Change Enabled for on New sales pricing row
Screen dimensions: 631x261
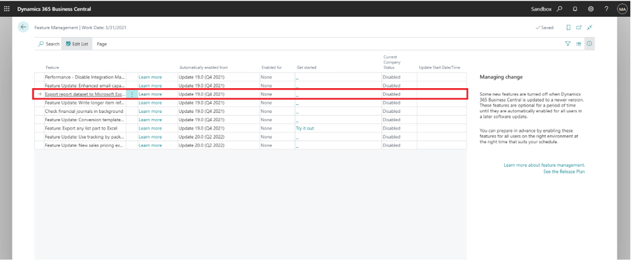coord(278,145)
